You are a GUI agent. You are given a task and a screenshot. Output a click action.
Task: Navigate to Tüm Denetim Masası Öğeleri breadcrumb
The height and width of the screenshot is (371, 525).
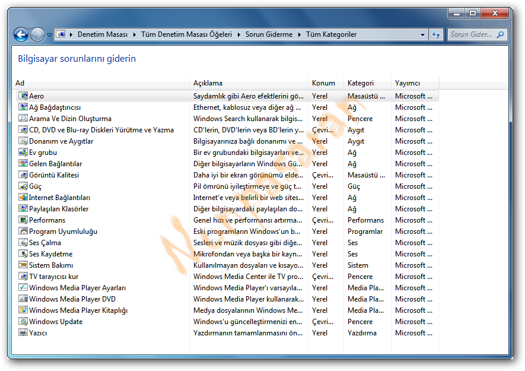[186, 34]
